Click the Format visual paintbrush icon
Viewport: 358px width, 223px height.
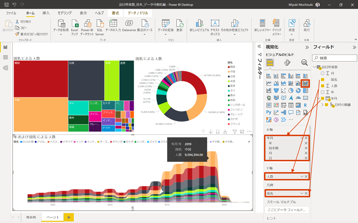[287, 63]
